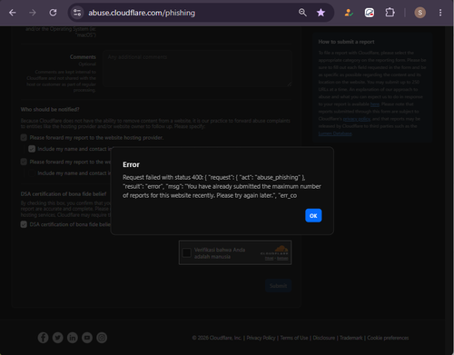Click the Cloudflare logo in verification widget
The width and height of the screenshot is (454, 355).
click(274, 251)
